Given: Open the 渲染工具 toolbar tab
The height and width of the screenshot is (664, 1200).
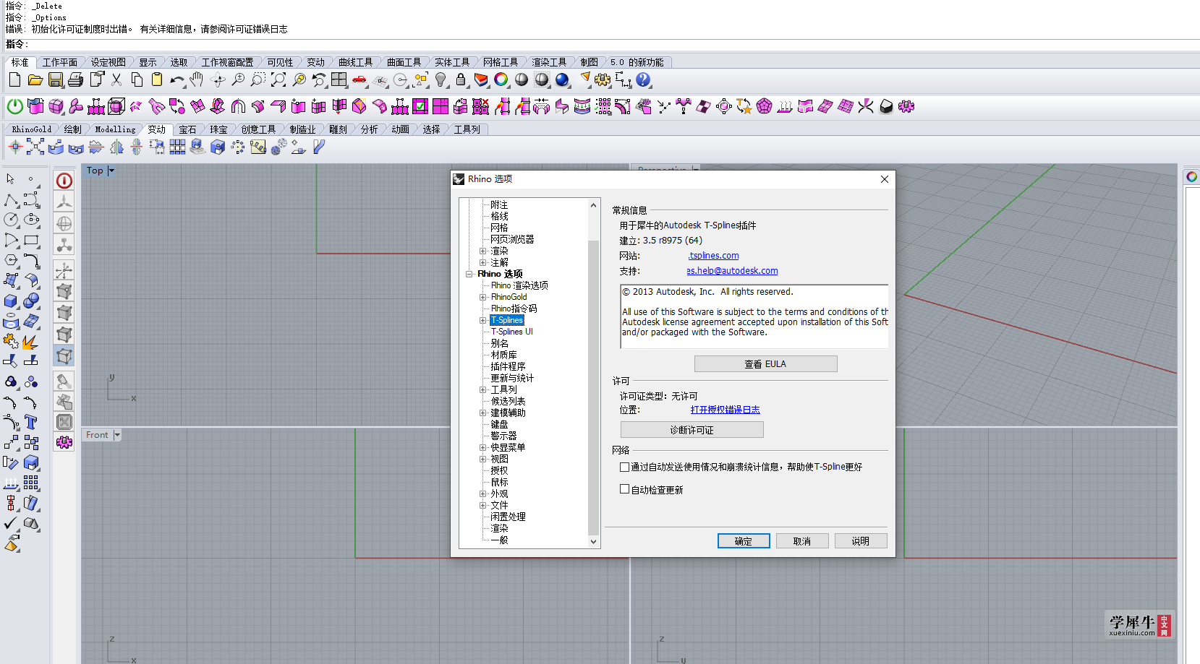Looking at the screenshot, I should pos(549,62).
